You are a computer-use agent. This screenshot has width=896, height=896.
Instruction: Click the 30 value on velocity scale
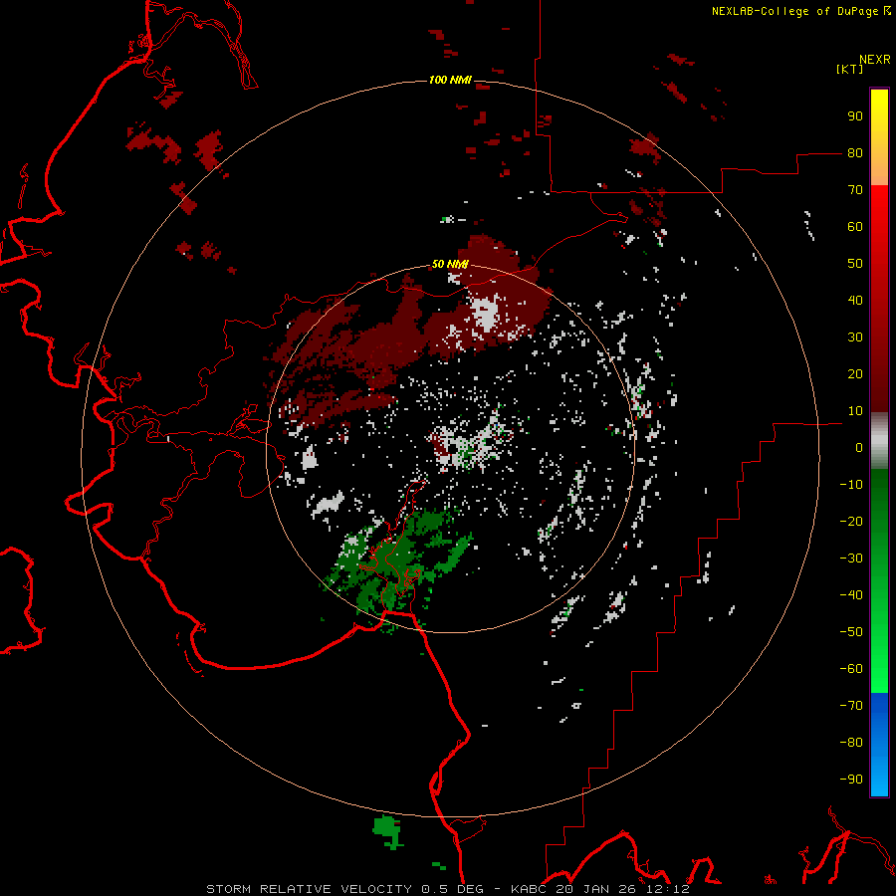pos(855,337)
